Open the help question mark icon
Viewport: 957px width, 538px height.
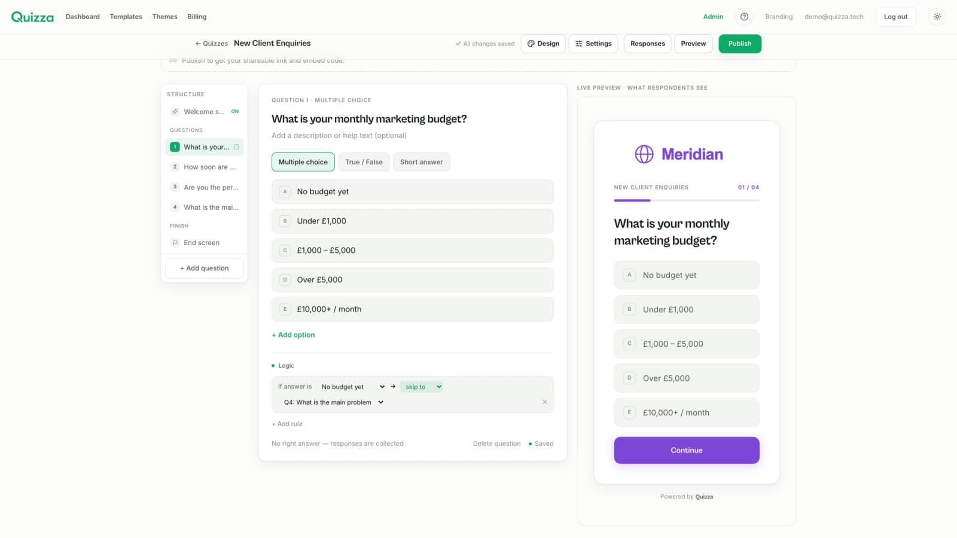[x=744, y=17]
